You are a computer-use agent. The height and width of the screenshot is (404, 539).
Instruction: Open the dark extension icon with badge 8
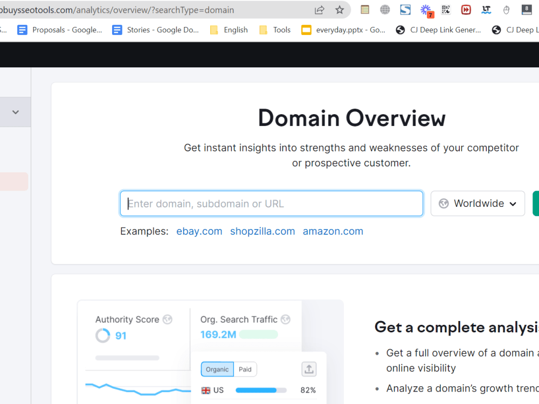click(x=526, y=10)
